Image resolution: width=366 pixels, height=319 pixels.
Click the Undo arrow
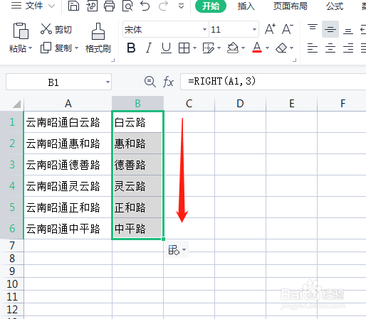click(145, 6)
